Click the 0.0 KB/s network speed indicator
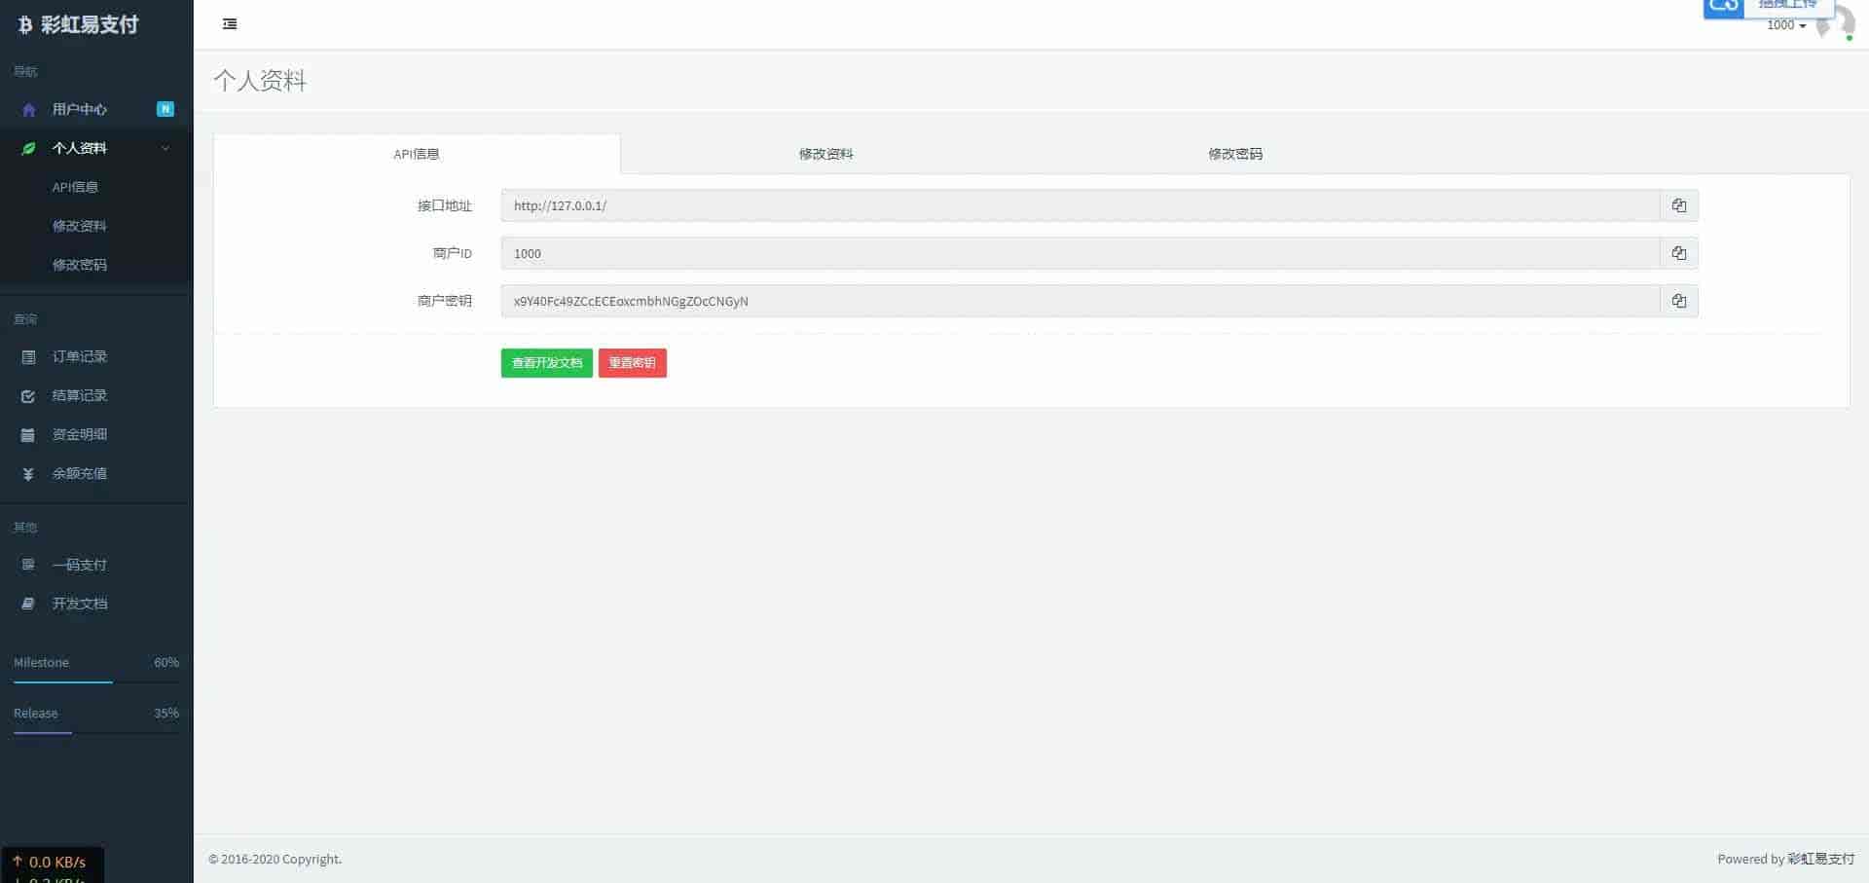This screenshot has width=1869, height=883. point(50,862)
